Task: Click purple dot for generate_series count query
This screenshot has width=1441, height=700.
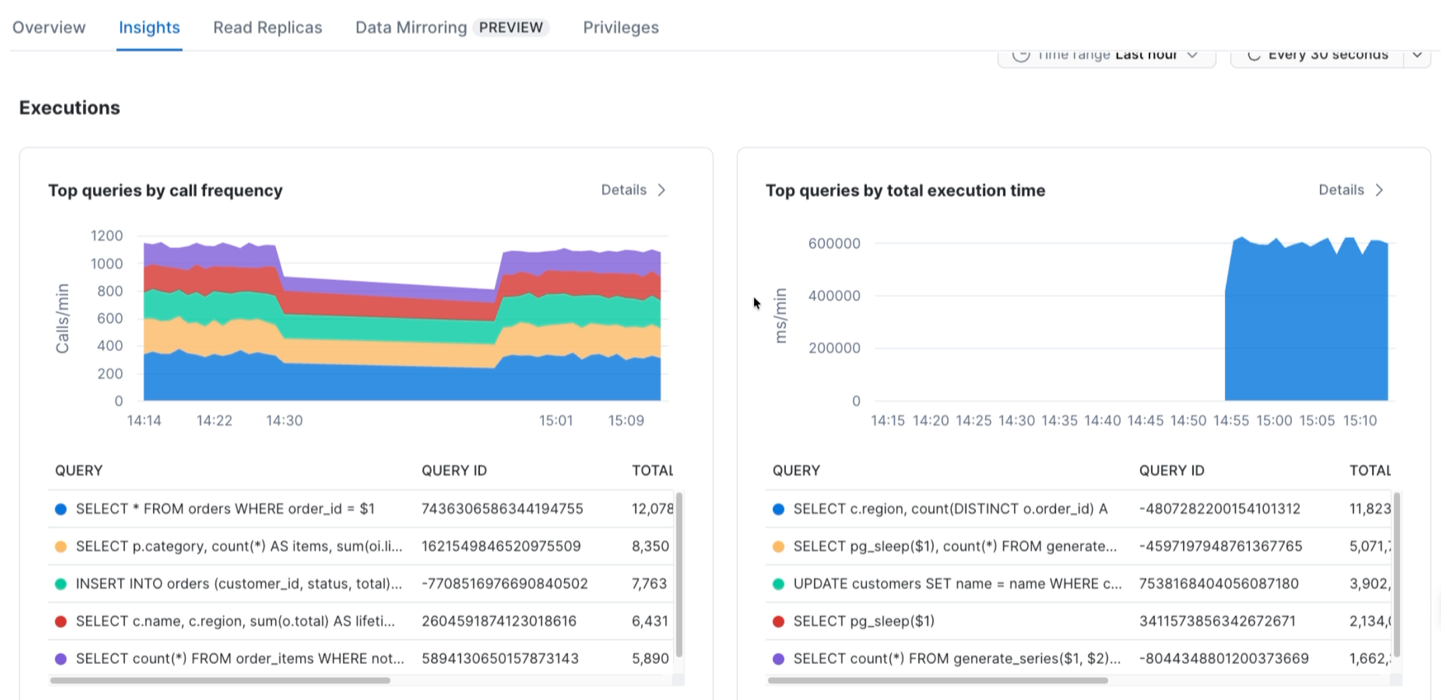Action: tap(778, 659)
